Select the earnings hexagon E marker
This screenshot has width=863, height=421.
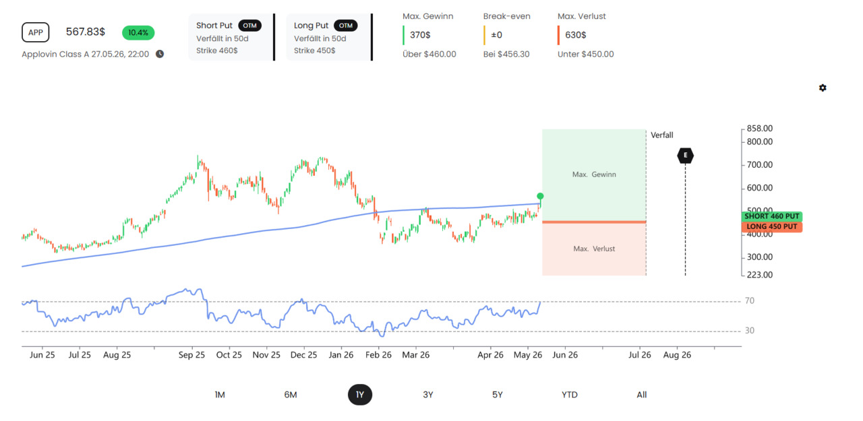click(686, 156)
